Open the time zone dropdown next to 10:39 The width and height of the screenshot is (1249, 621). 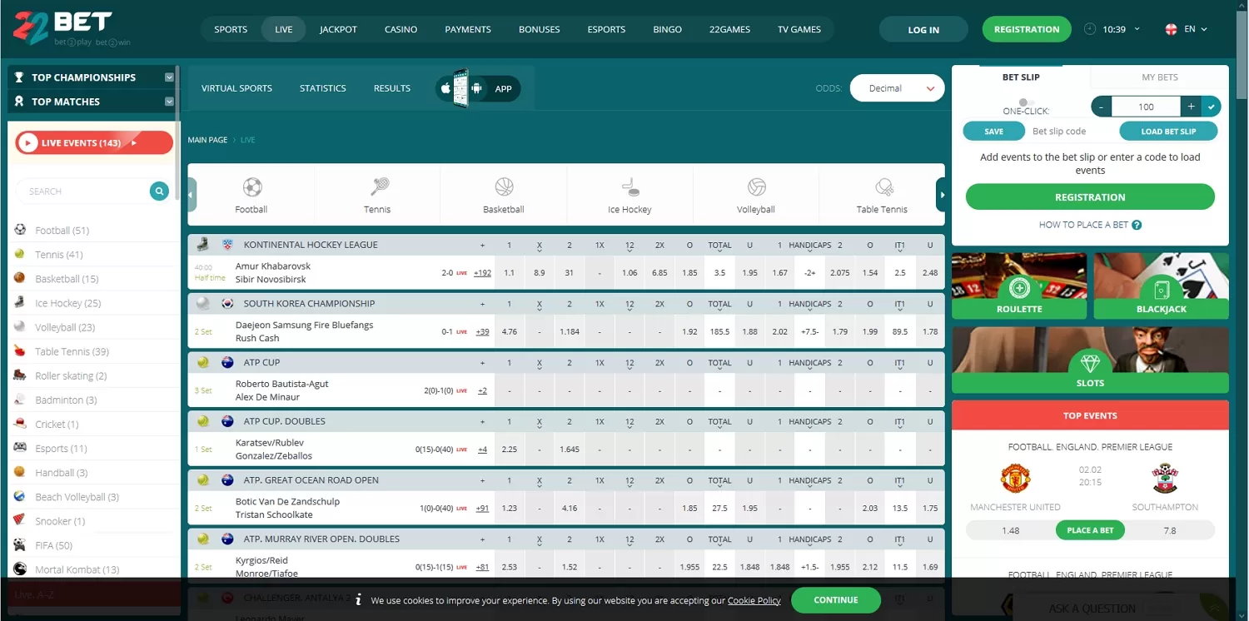click(1137, 29)
